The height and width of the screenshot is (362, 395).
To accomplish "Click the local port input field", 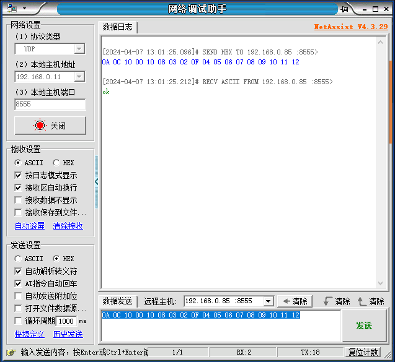I will 50,105.
